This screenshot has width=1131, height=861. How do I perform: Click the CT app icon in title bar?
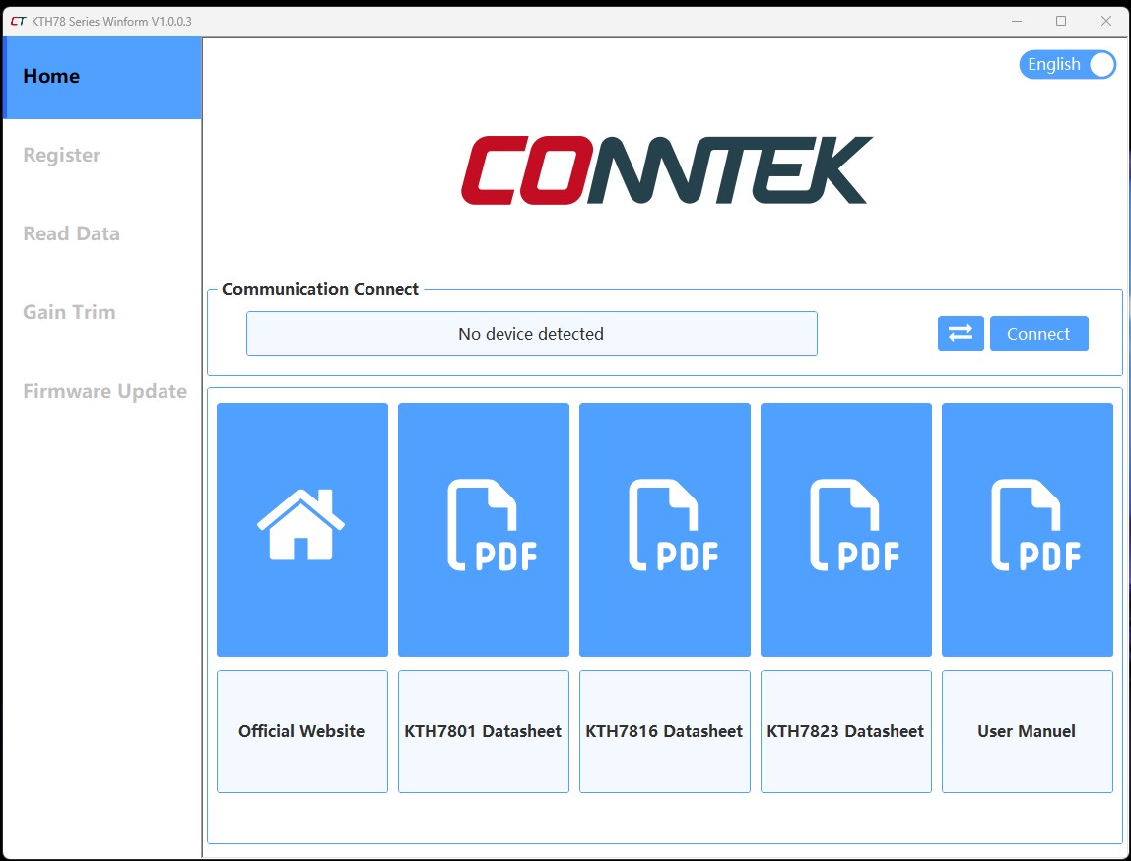coord(17,21)
